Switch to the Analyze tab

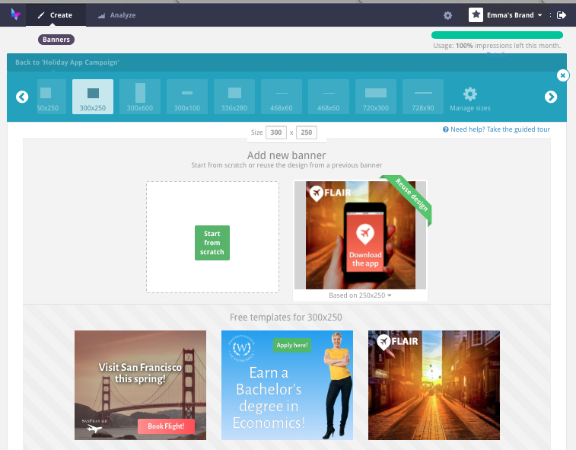(116, 14)
